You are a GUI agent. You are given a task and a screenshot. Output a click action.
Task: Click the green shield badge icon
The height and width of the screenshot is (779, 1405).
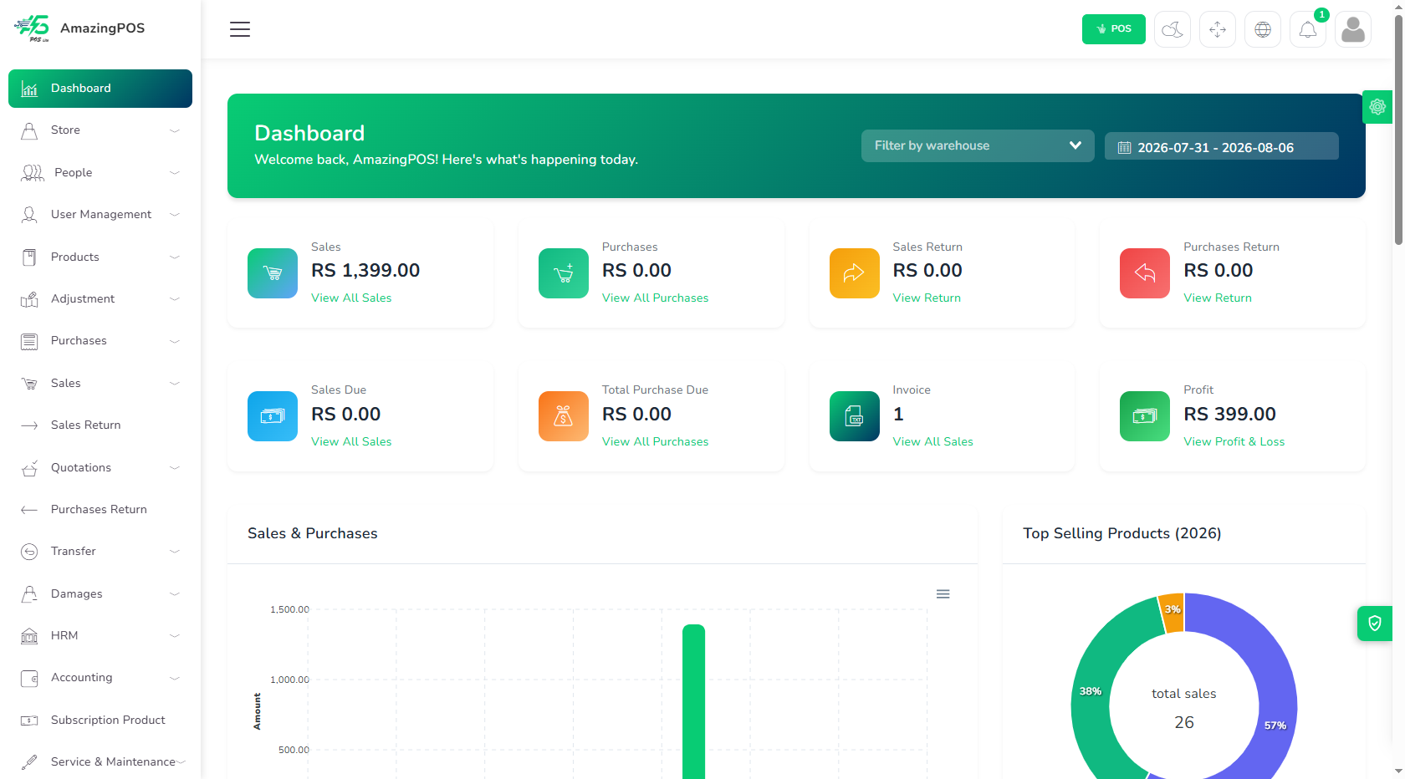[x=1375, y=624]
